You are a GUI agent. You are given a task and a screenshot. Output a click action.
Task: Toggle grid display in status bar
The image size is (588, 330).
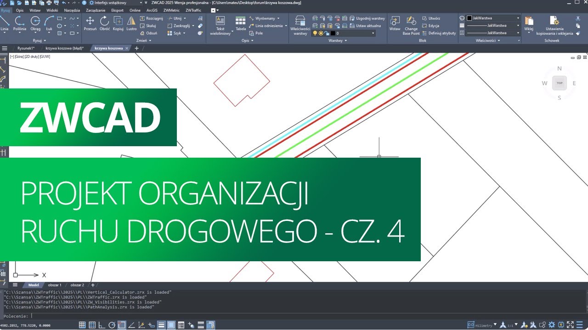(x=92, y=325)
